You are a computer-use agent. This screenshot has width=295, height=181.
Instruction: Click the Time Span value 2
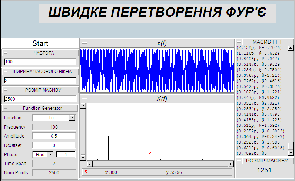pos(54,164)
